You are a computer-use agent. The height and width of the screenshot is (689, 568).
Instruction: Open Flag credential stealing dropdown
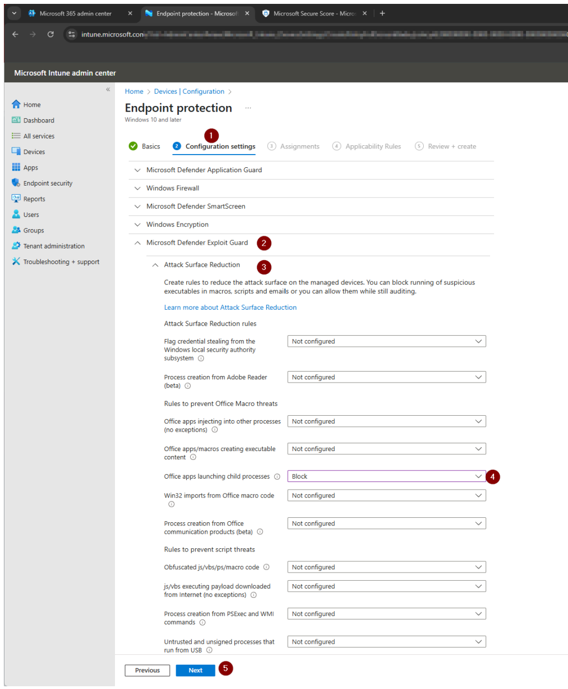[387, 341]
